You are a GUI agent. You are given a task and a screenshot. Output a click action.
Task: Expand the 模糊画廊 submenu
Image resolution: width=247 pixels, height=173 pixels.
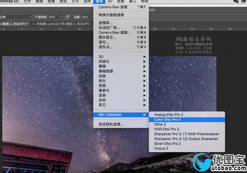tap(121, 71)
